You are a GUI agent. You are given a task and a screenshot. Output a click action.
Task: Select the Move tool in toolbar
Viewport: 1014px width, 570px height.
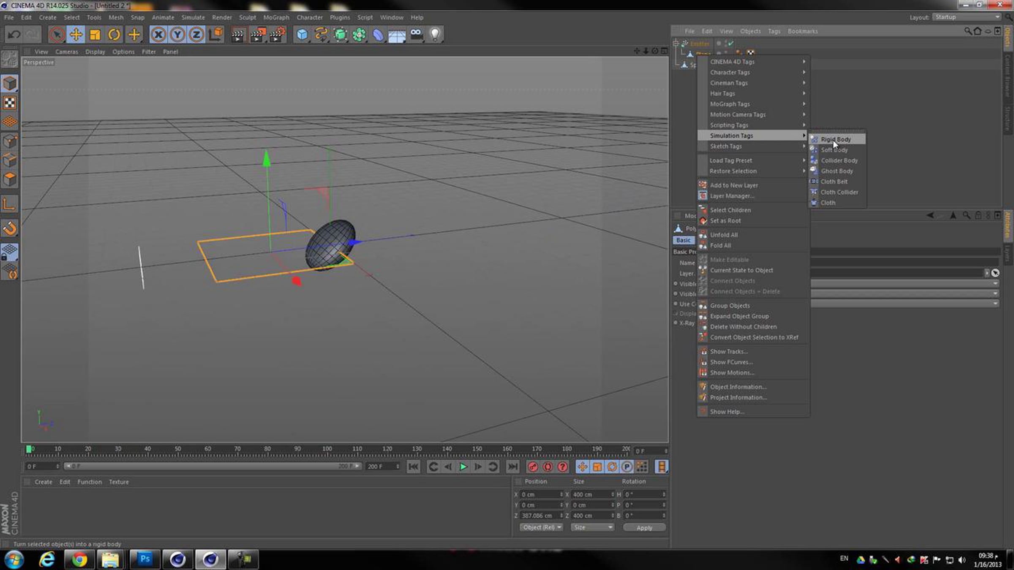tap(76, 35)
